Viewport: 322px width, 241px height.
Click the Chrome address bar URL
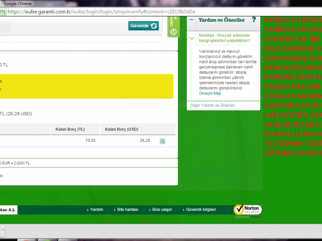click(101, 12)
